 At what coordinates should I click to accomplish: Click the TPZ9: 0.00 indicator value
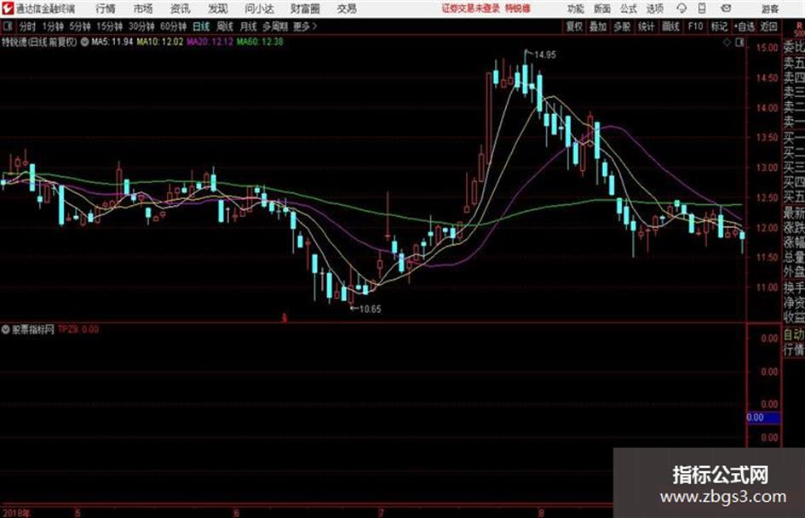point(78,329)
